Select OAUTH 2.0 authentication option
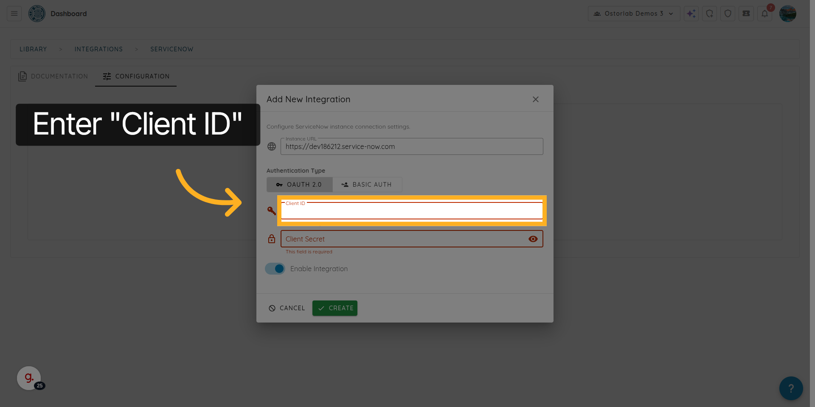815x407 pixels. point(299,184)
